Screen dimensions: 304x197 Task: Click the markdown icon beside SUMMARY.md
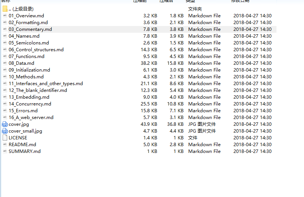(5, 151)
